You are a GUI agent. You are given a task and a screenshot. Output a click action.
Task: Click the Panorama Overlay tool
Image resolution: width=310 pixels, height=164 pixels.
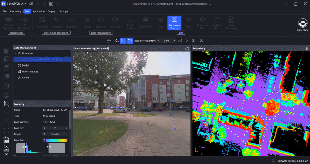[x=174, y=23]
